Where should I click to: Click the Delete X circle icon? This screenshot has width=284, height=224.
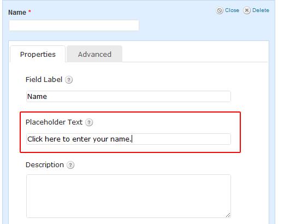tap(247, 10)
